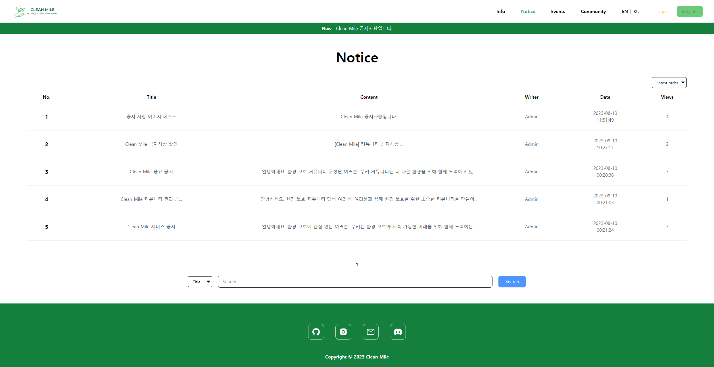The image size is (714, 367).
Task: Click the copyright text in footer
Action: [x=357, y=357]
